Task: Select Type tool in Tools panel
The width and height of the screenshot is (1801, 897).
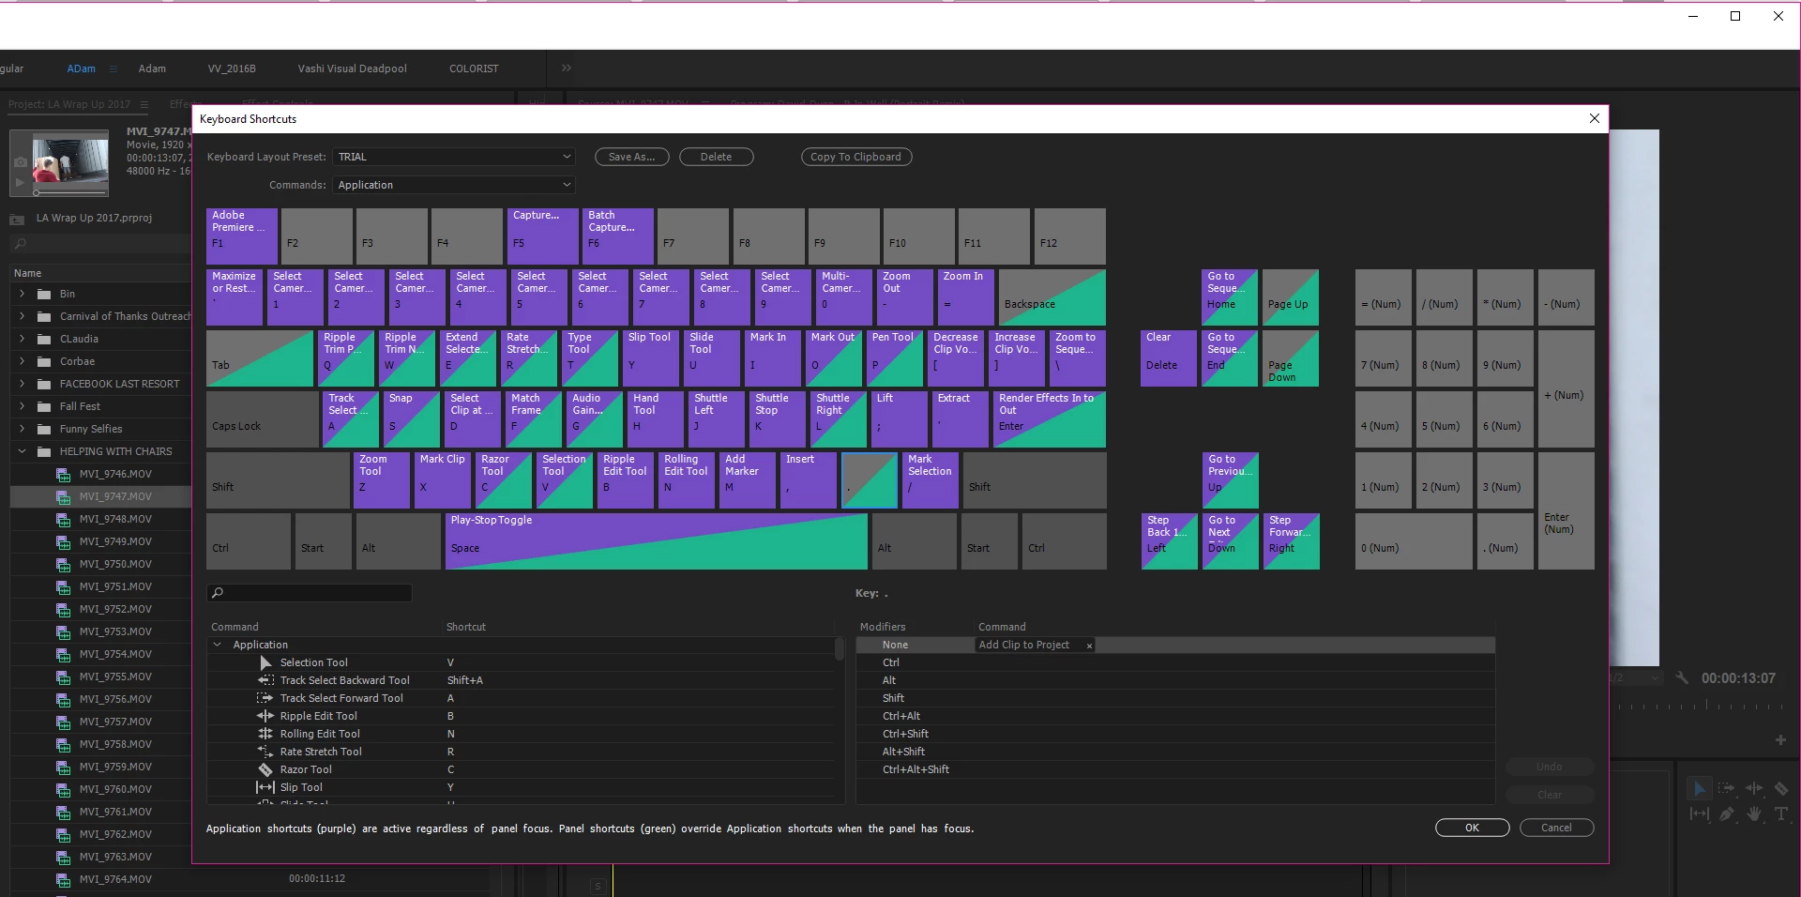Action: [x=1780, y=814]
